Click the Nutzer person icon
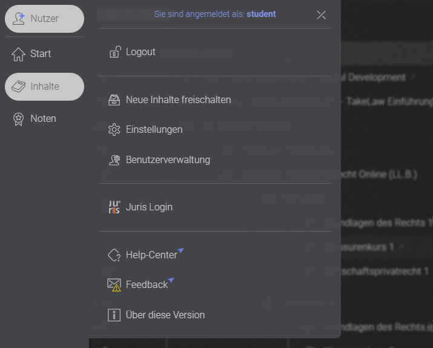This screenshot has height=348, width=433. tap(19, 19)
